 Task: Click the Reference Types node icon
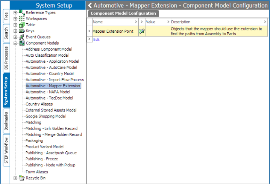(22, 12)
